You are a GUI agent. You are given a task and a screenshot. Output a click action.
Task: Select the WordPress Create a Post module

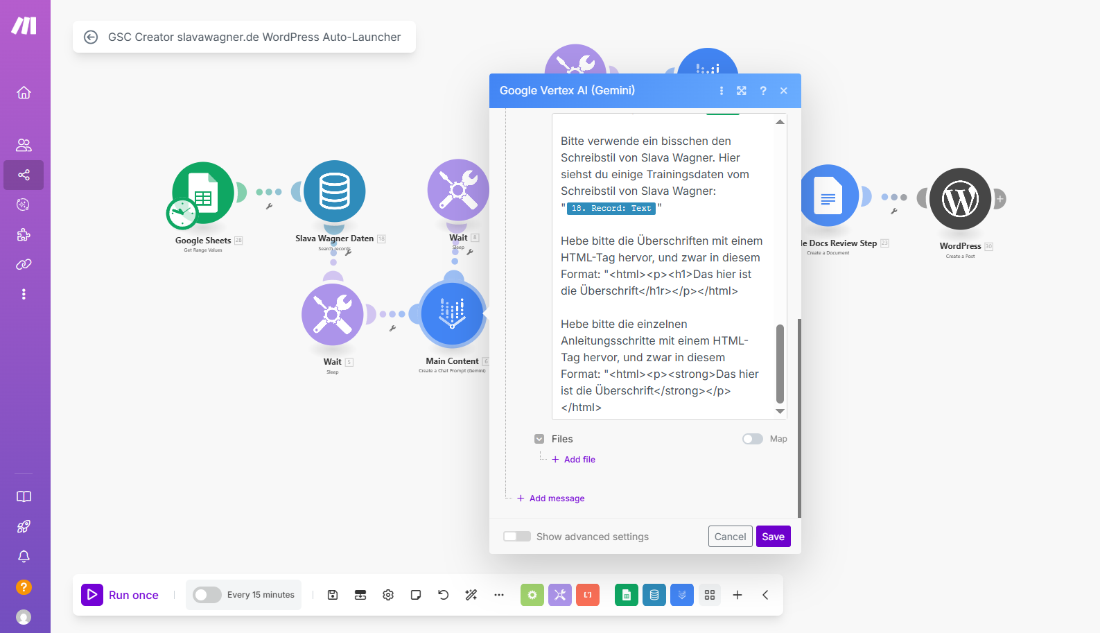click(x=961, y=199)
